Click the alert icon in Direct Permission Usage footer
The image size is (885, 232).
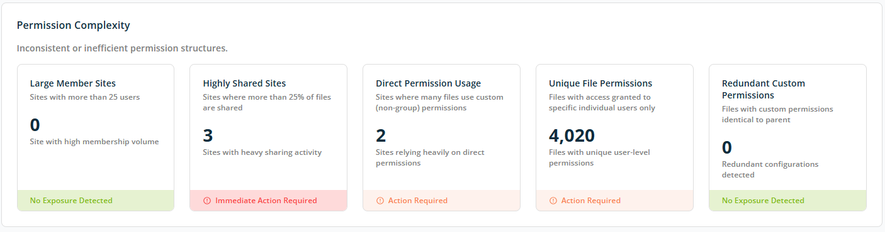click(x=380, y=201)
